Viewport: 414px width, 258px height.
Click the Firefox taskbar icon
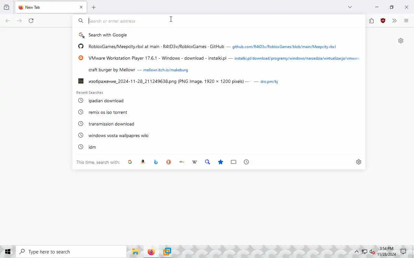click(151, 252)
